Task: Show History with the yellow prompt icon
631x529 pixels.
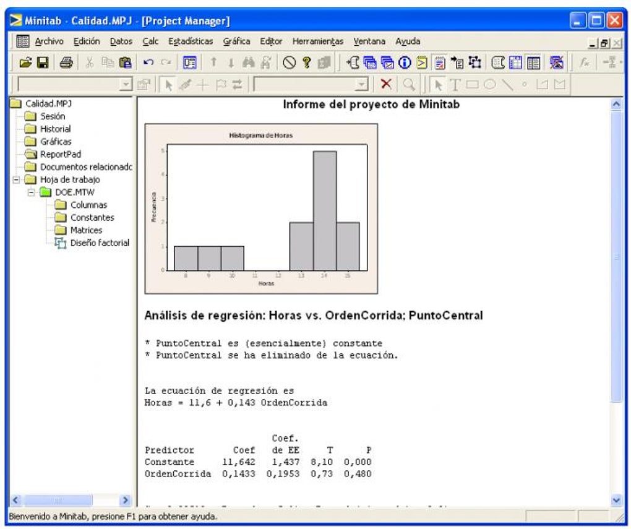Action: click(422, 62)
